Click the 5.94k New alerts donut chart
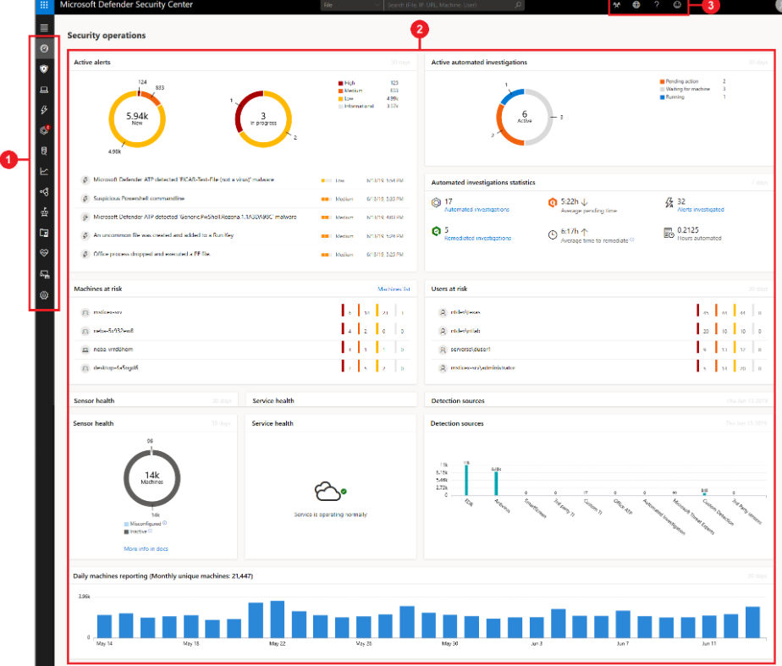Viewport: 782px width, 666px height. (137, 119)
